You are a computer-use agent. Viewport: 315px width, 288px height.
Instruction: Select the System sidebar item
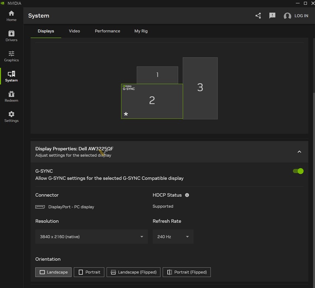[x=12, y=76]
